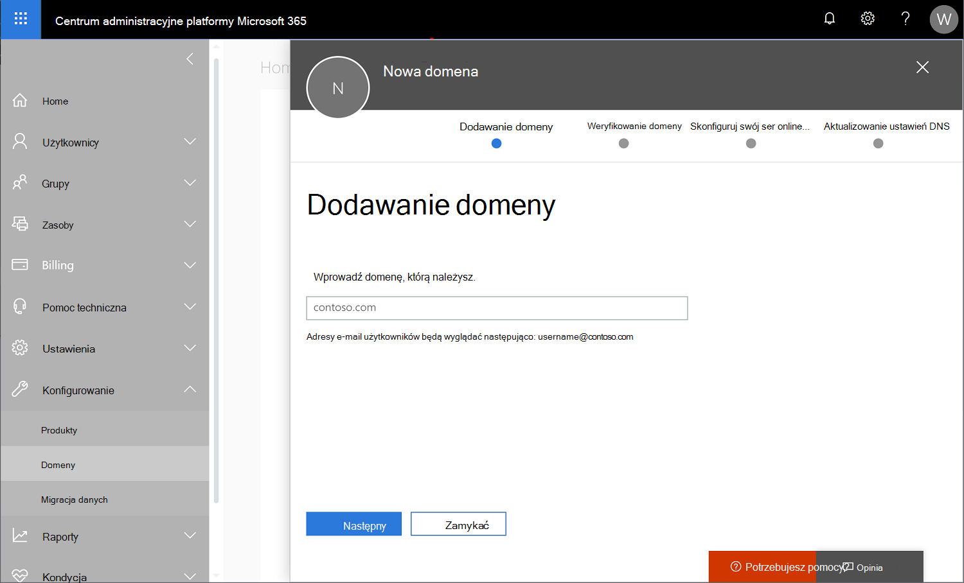Expand the Raporty menu chevron
This screenshot has height=583, width=964.
click(190, 535)
